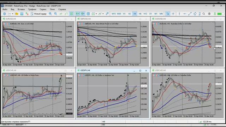Image resolution: width=226 pixels, height=127 pixels.
Task: Click the blue gear icon starting the toolbar
Action: pyautogui.click(x=5, y=14)
